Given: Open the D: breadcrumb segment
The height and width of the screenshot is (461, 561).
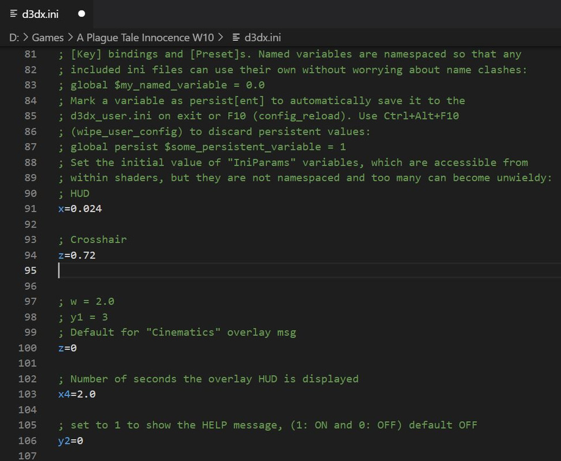Looking at the screenshot, I should (x=14, y=37).
